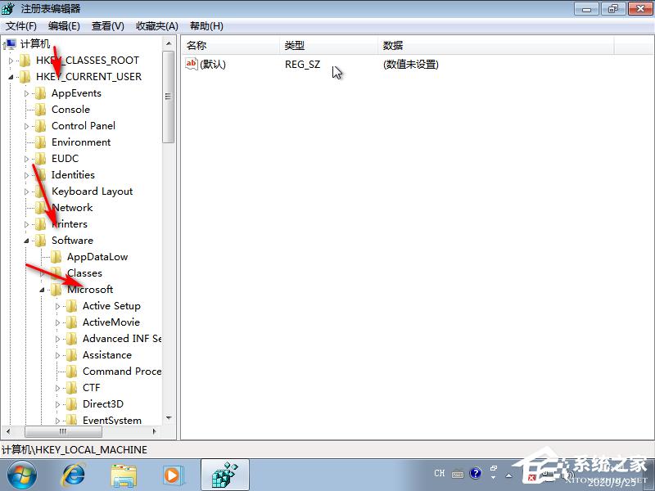
Task: Click the REG_SZ type cell
Action: click(302, 65)
